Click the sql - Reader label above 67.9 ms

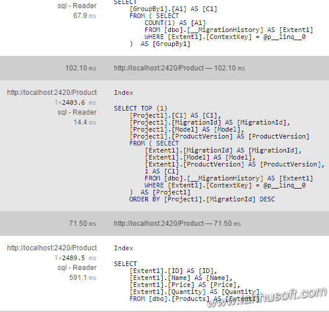pyautogui.click(x=77, y=6)
